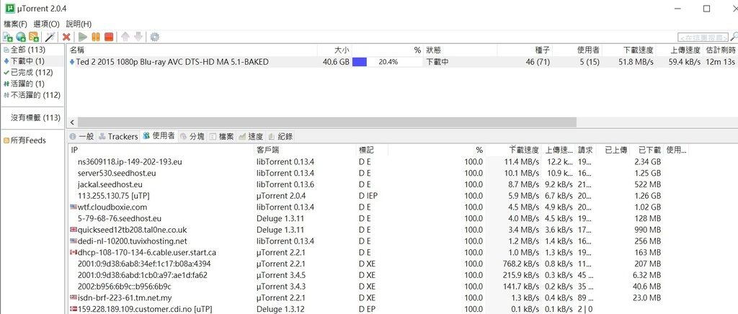
Task: Switch to the 分塊 tab
Action: coord(192,136)
